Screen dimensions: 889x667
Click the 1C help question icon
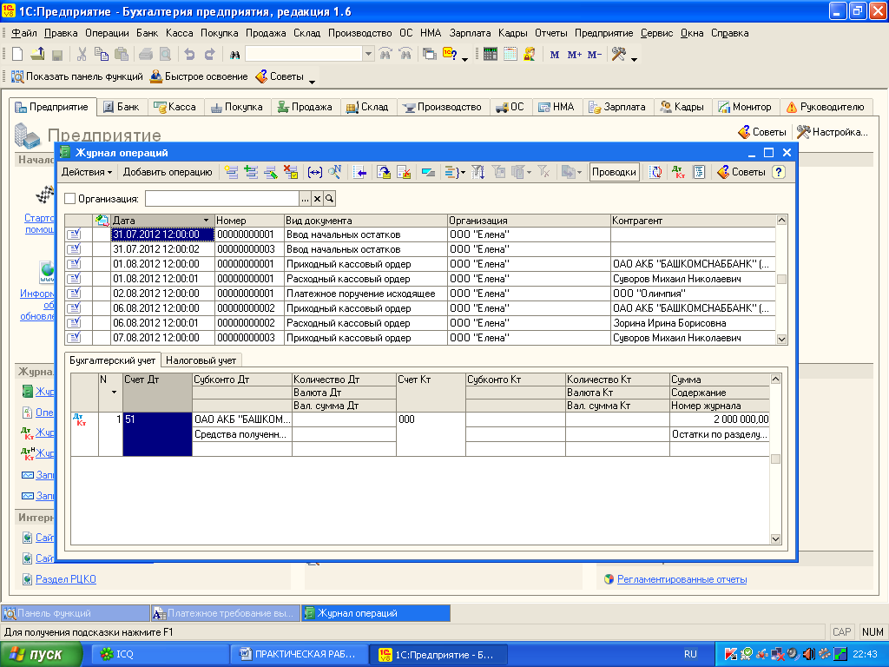[x=450, y=55]
